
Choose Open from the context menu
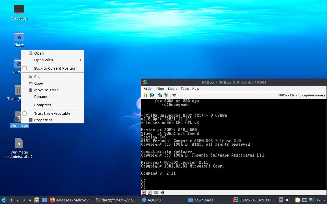tap(52, 53)
